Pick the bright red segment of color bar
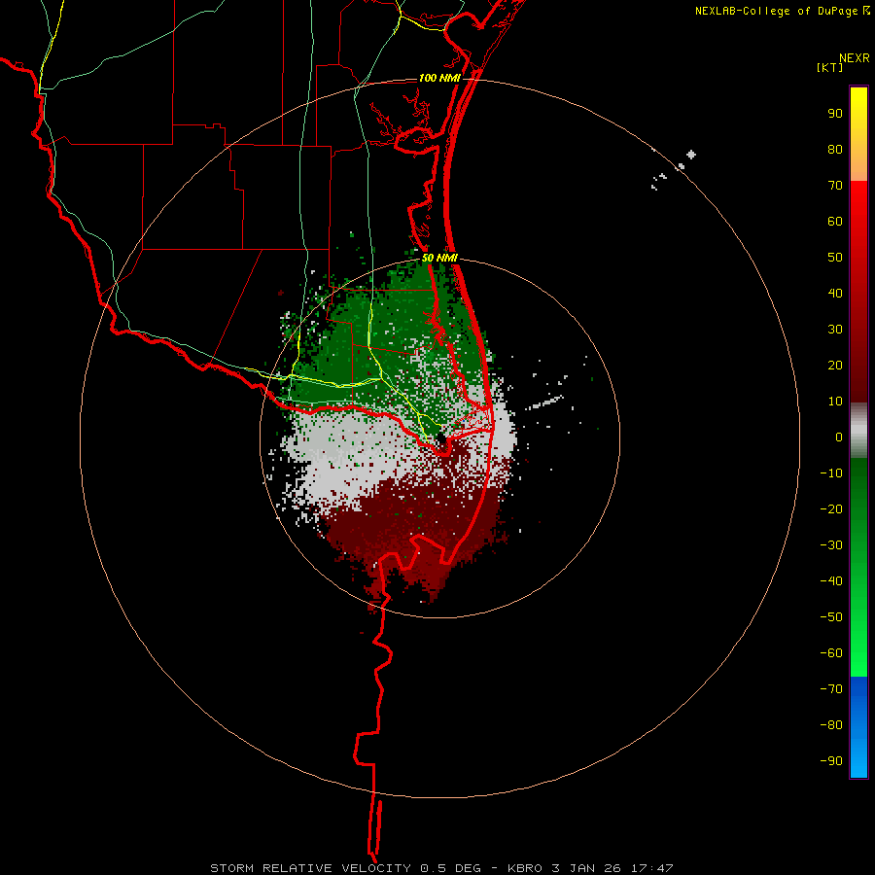This screenshot has width=875, height=875. 858,224
